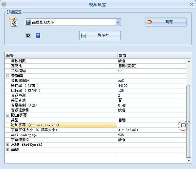Click the 采样率 value 44100

click(x=123, y=86)
